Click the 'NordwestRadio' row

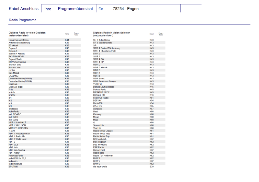45,156
